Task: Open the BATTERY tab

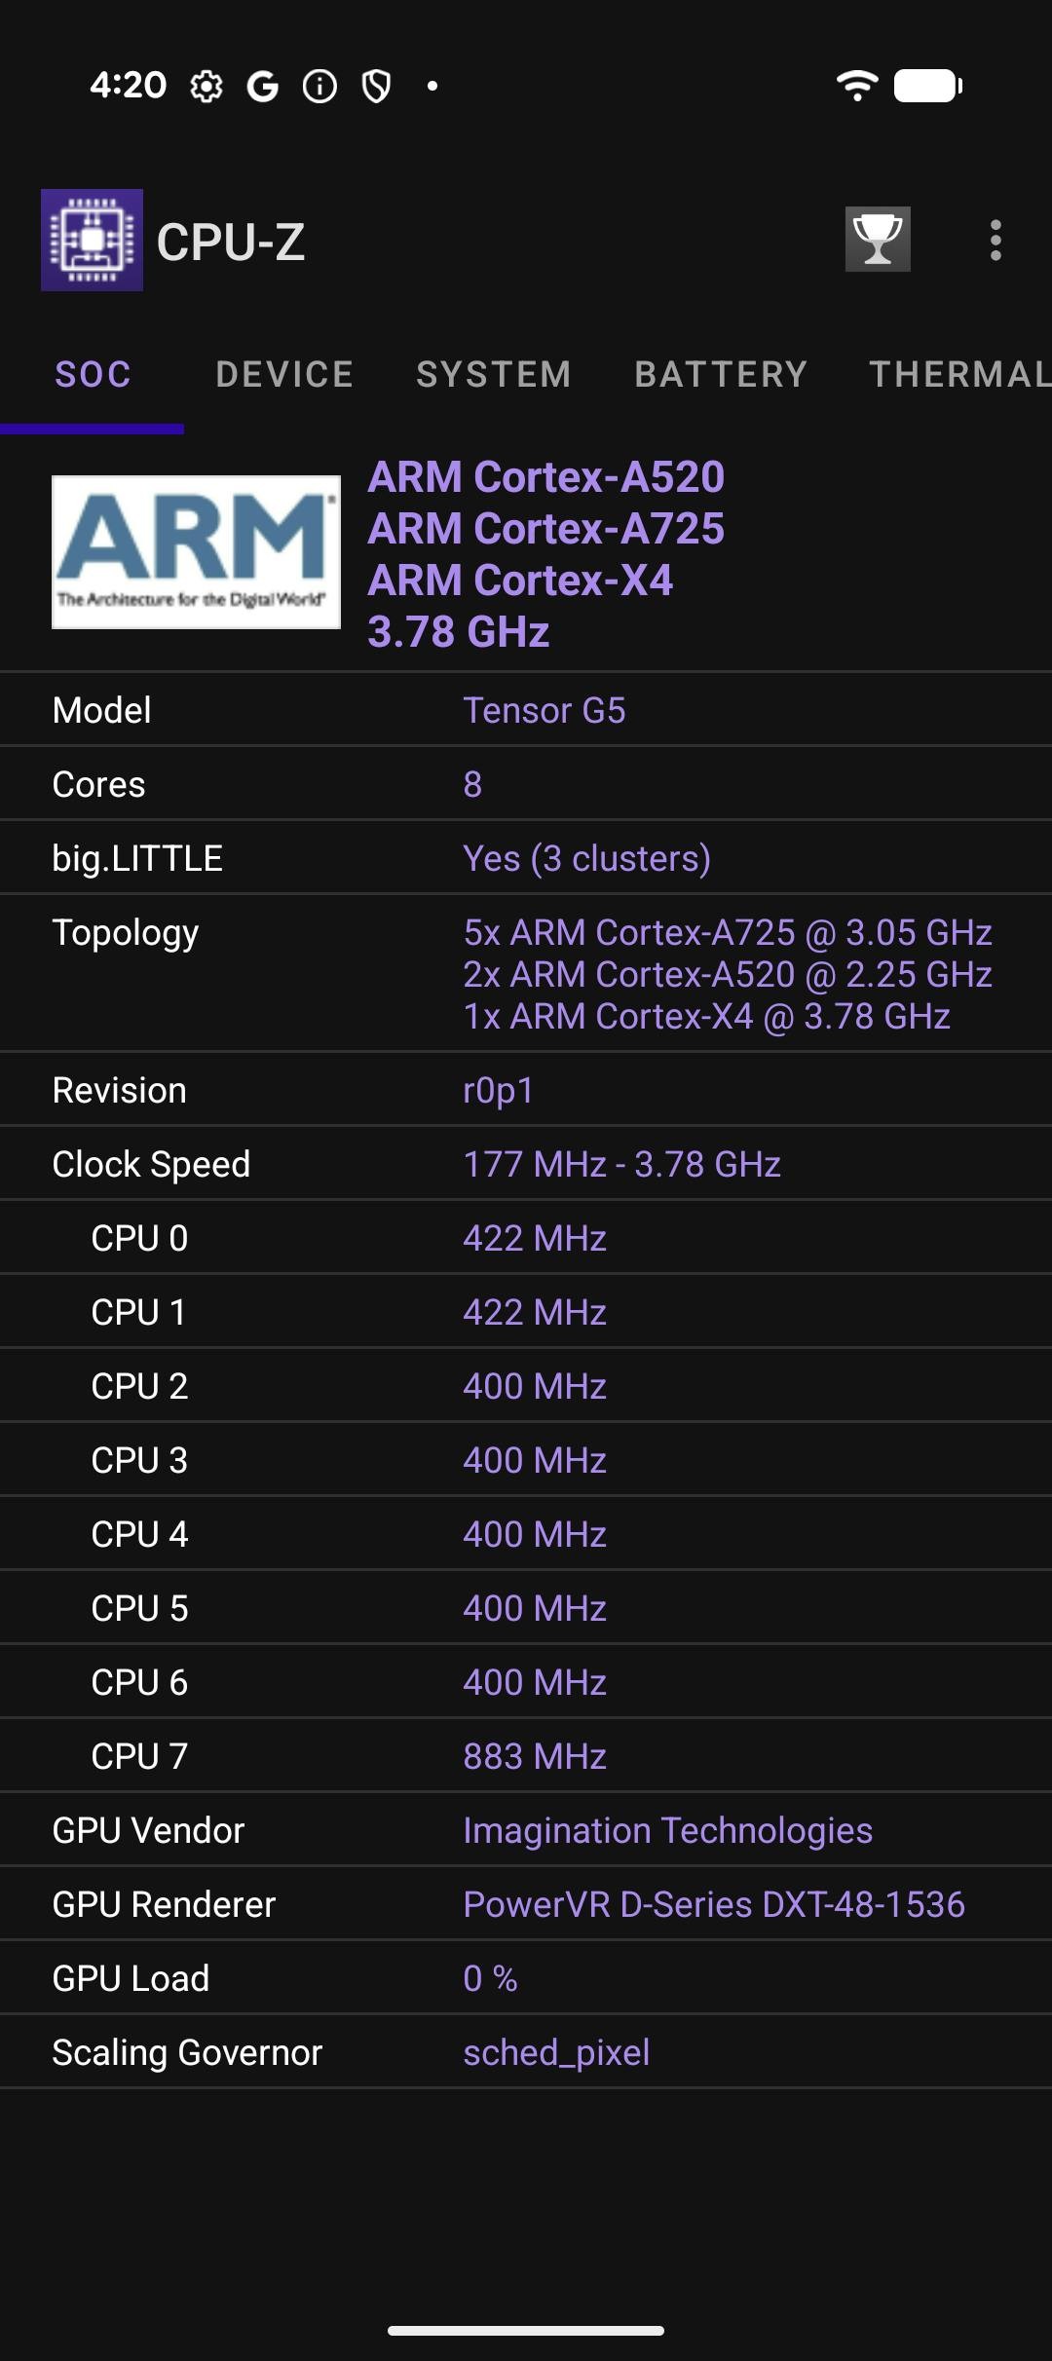Action: tap(721, 375)
